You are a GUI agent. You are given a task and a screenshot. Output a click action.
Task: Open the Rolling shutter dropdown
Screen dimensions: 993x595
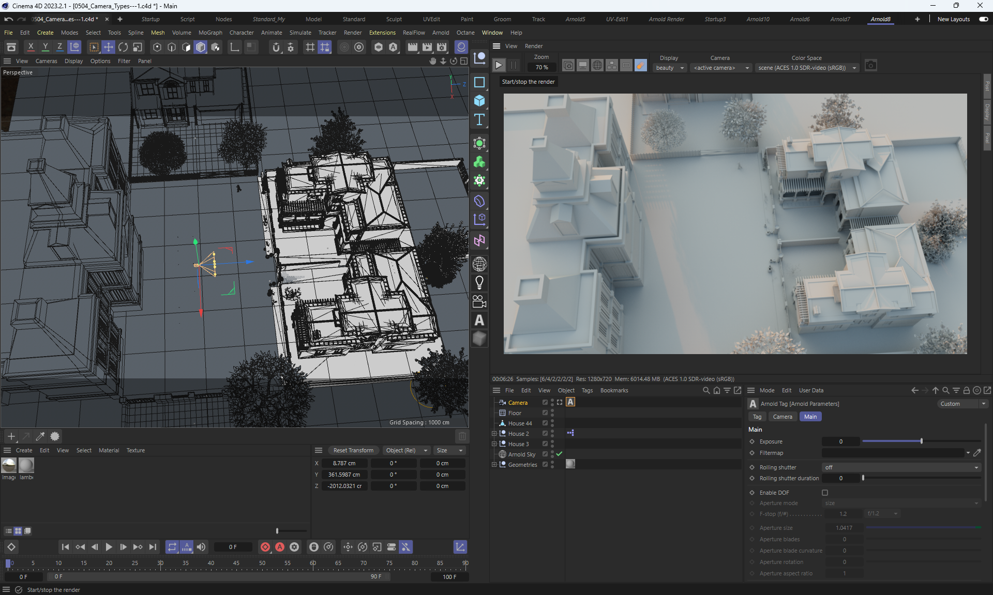point(901,467)
